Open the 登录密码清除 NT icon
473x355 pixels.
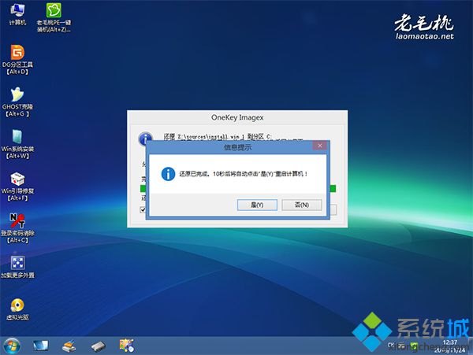[17, 228]
